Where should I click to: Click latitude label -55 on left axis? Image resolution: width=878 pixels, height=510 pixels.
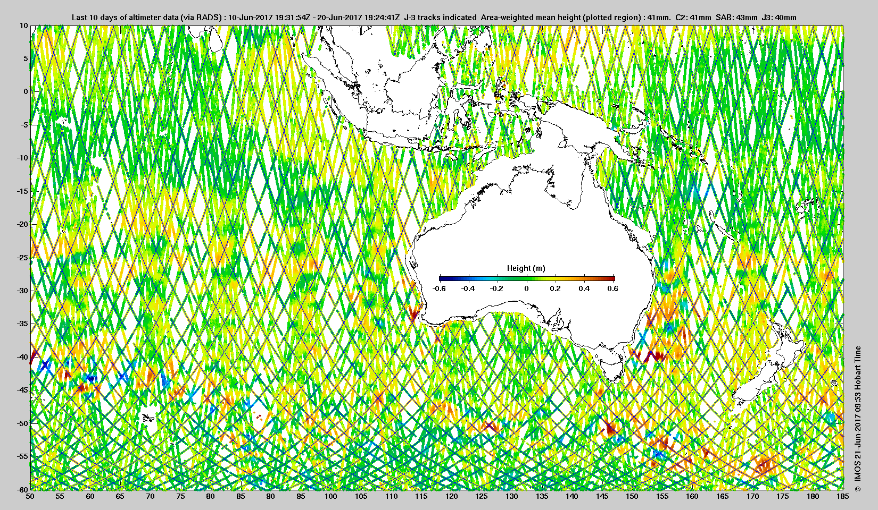click(22, 456)
